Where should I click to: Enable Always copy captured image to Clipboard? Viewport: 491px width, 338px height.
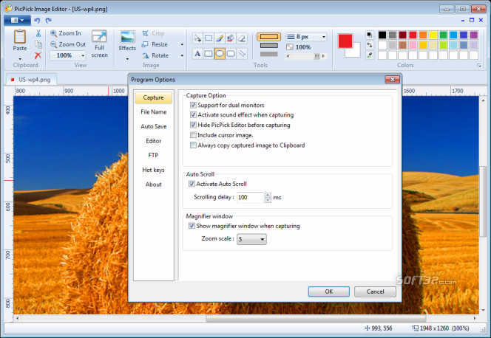pyautogui.click(x=193, y=145)
